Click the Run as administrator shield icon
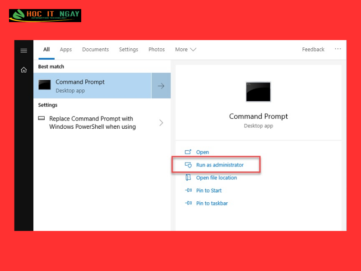Image resolution: width=361 pixels, height=271 pixels. tap(188, 165)
